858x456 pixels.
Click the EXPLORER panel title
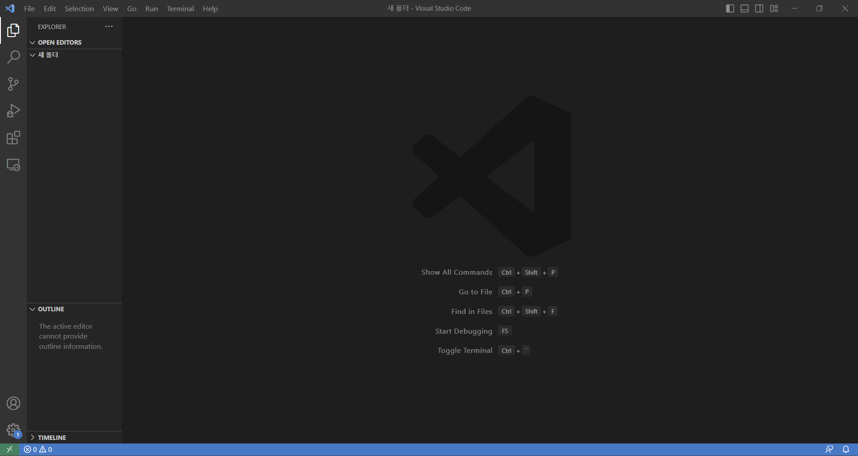(52, 27)
